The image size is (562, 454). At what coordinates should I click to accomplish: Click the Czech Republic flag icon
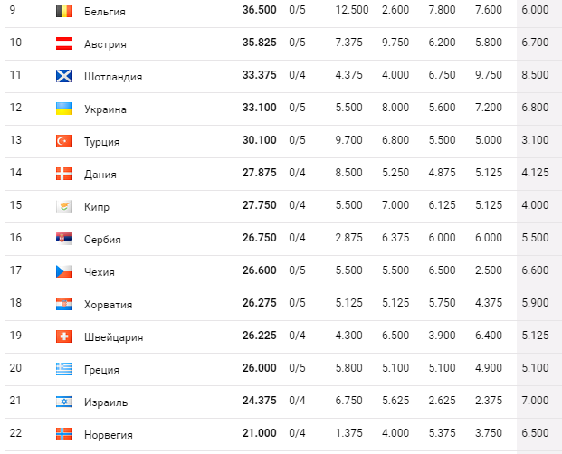coord(63,272)
